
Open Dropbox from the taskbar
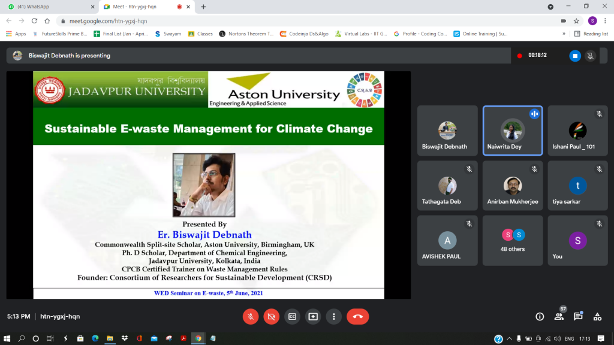125,338
